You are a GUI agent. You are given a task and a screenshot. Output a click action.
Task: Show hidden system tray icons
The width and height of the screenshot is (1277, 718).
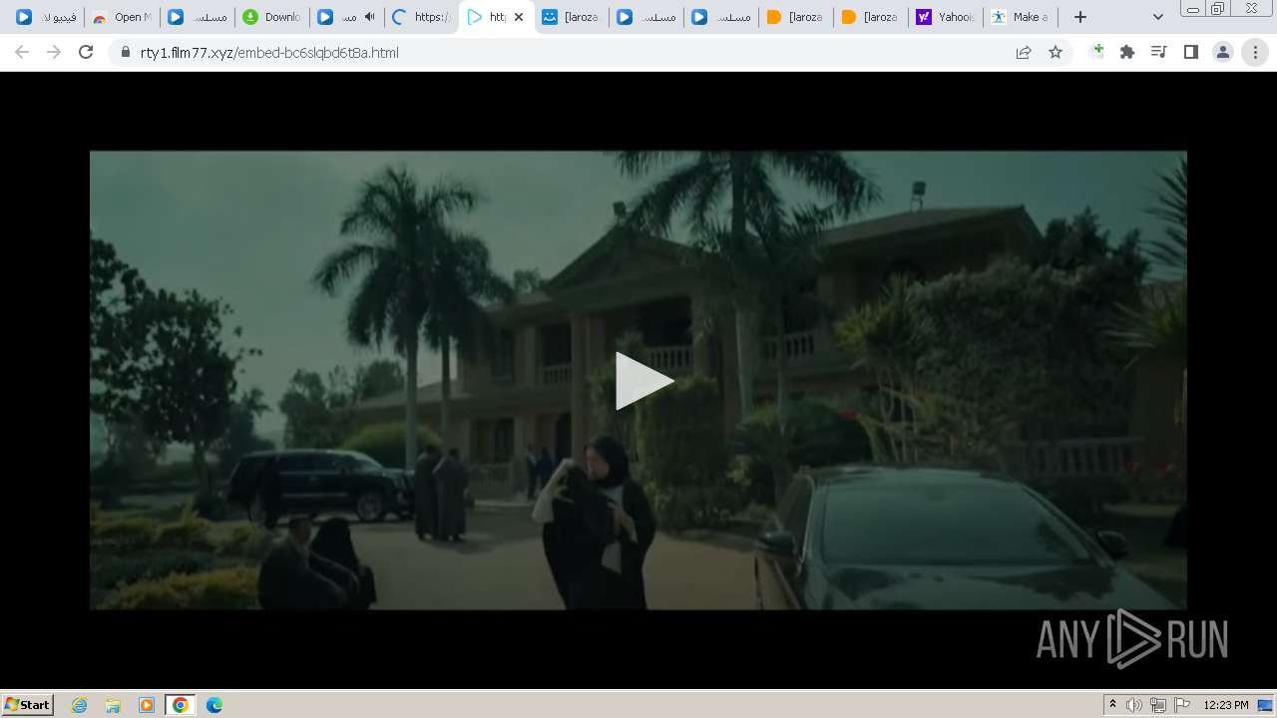coord(1113,705)
